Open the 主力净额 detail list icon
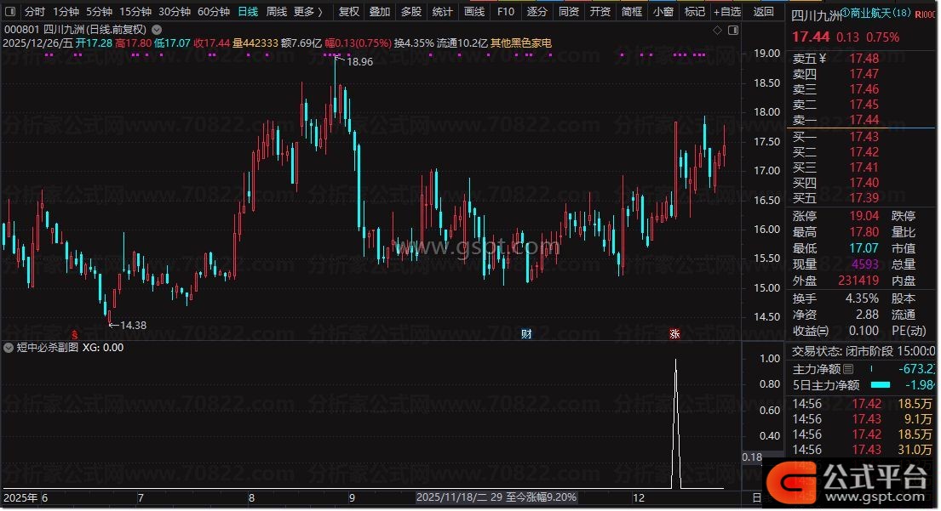 [x=848, y=369]
